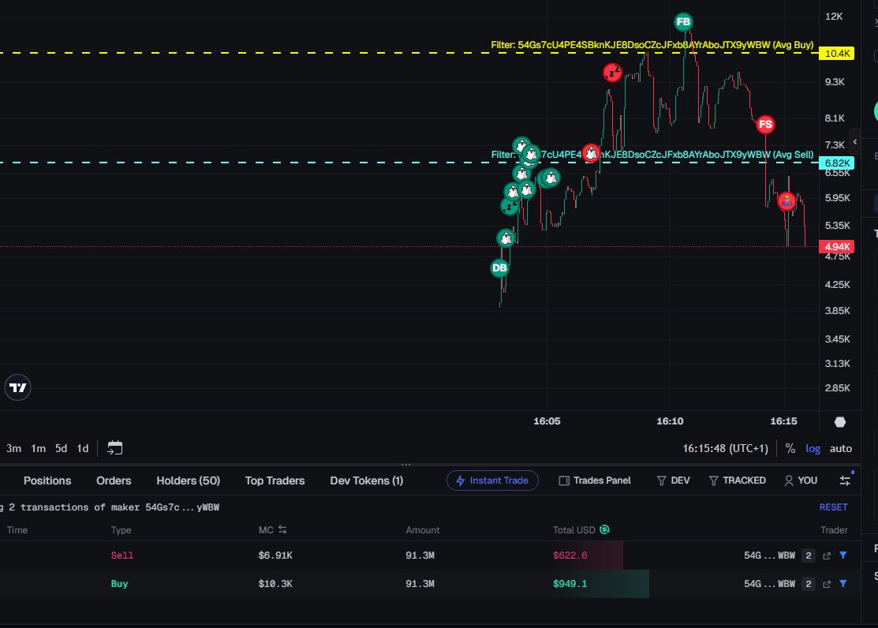Screen dimensions: 878x628
Task: Open the Dev Tokens (1) tab
Action: pyautogui.click(x=367, y=480)
